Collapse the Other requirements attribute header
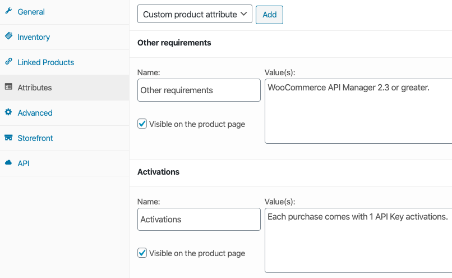The height and width of the screenshot is (278, 452). 290,43
